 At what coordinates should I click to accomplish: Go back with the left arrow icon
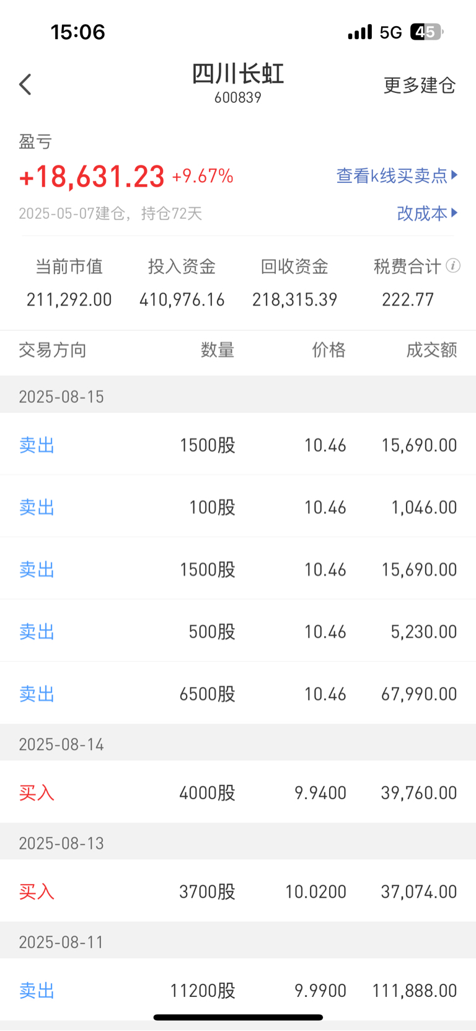25,84
